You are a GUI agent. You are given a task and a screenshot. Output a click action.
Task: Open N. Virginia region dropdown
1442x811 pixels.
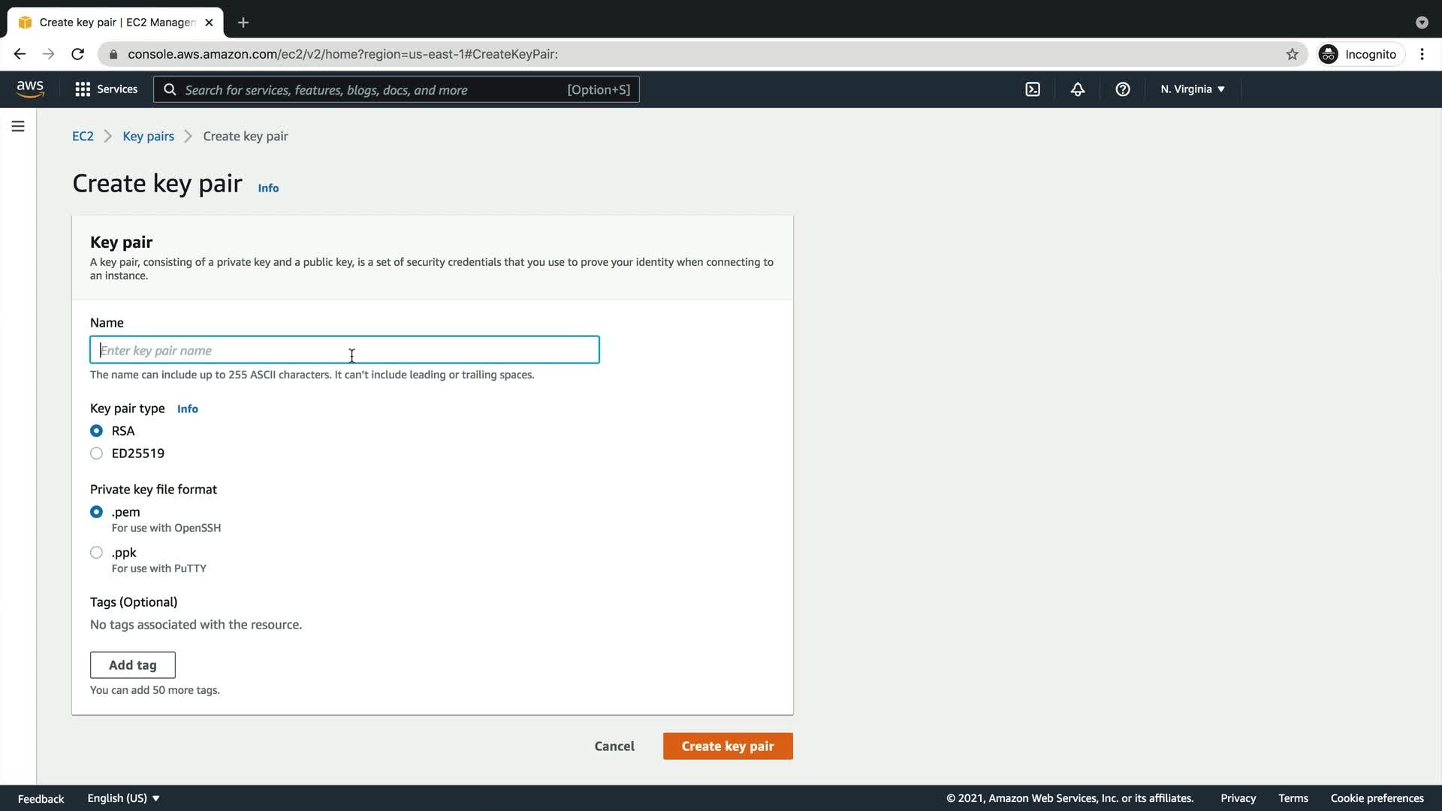coord(1193,89)
